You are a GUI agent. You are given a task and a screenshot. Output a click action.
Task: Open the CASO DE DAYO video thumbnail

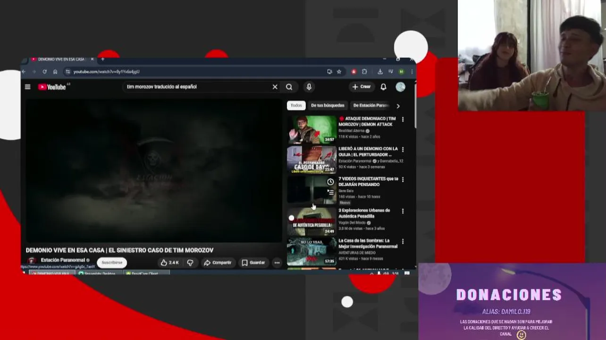[x=311, y=160]
